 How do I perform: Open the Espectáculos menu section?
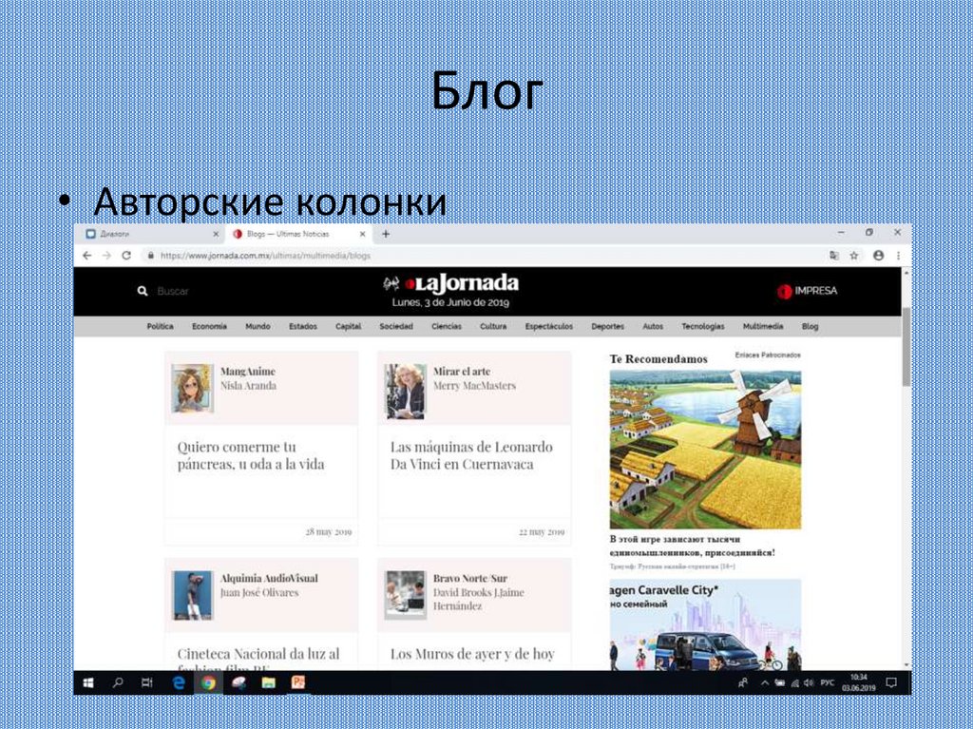[548, 326]
